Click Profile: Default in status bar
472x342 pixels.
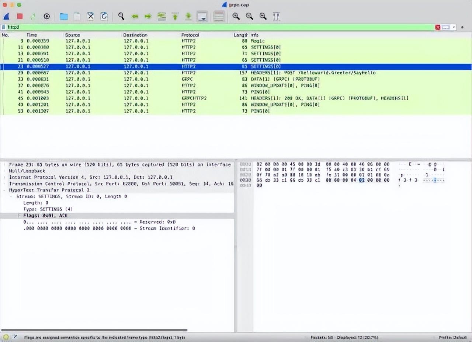[454, 337]
